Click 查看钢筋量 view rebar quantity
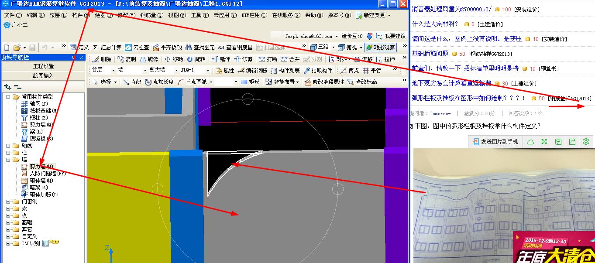Screen dimensions: 595x263 click(x=235, y=48)
